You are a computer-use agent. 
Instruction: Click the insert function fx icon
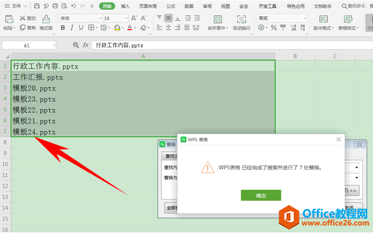[86, 45]
